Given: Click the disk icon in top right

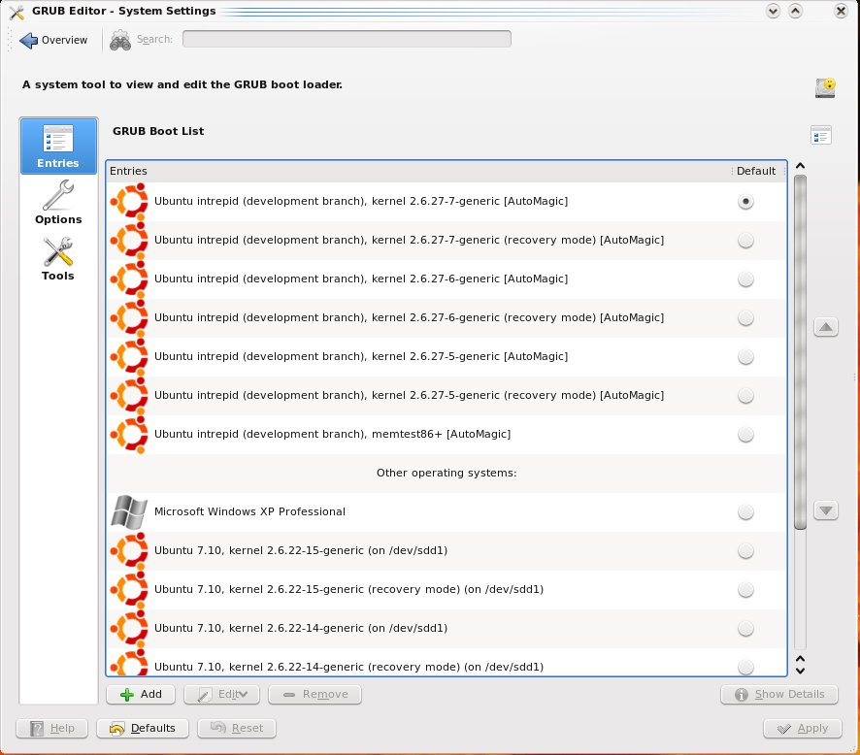Looking at the screenshot, I should 825,87.
